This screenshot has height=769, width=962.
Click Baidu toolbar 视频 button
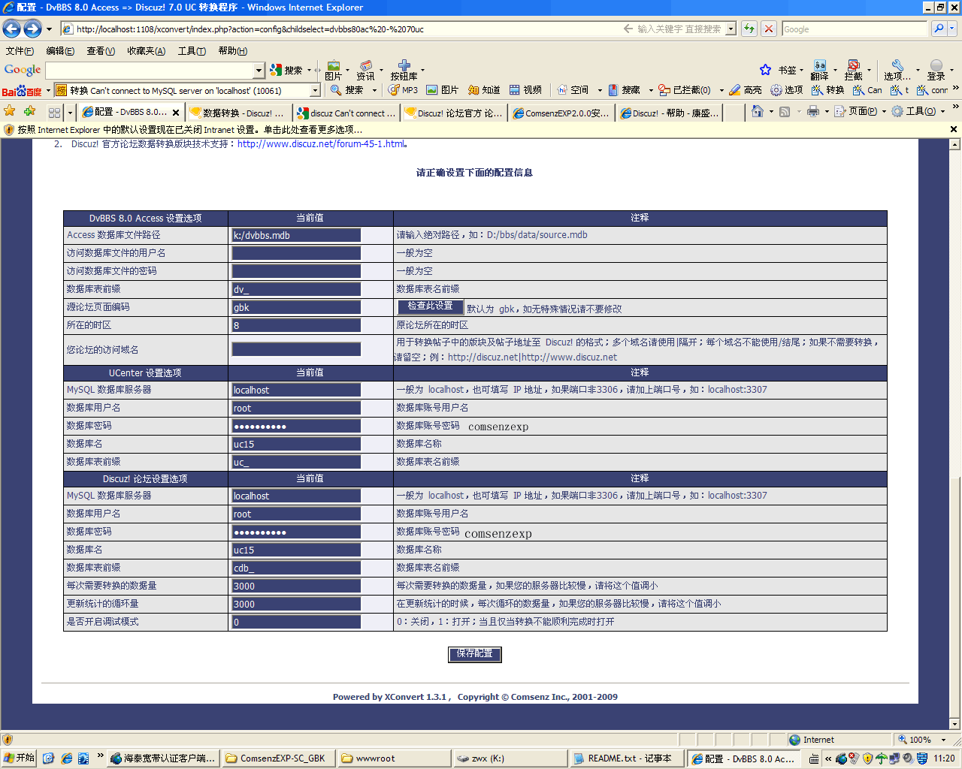525,90
